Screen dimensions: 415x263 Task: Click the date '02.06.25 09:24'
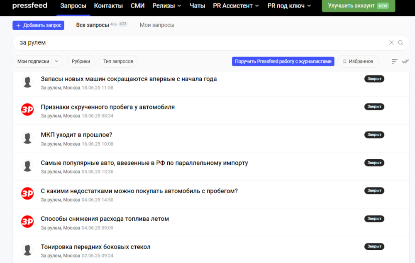98,256
